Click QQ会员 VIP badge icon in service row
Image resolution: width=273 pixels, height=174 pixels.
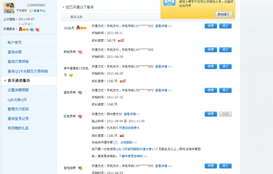click(x=81, y=28)
